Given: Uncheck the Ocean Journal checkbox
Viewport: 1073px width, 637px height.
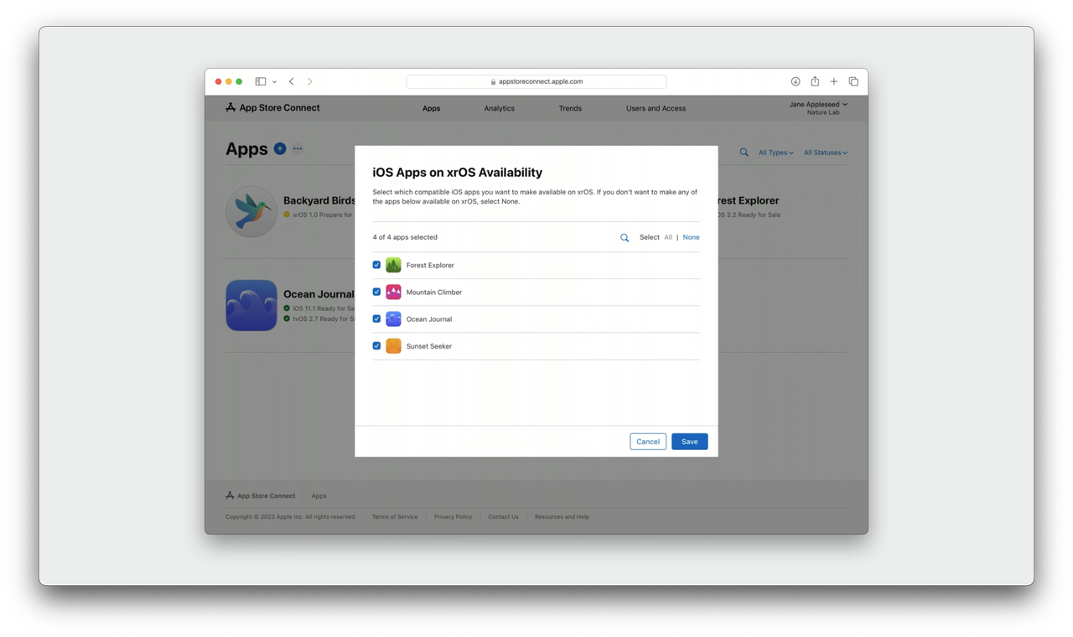Looking at the screenshot, I should pyautogui.click(x=376, y=318).
